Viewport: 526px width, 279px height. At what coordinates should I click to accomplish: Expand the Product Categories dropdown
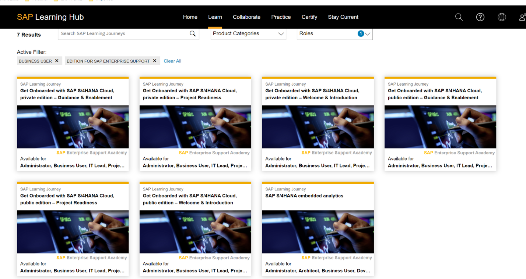tap(248, 34)
